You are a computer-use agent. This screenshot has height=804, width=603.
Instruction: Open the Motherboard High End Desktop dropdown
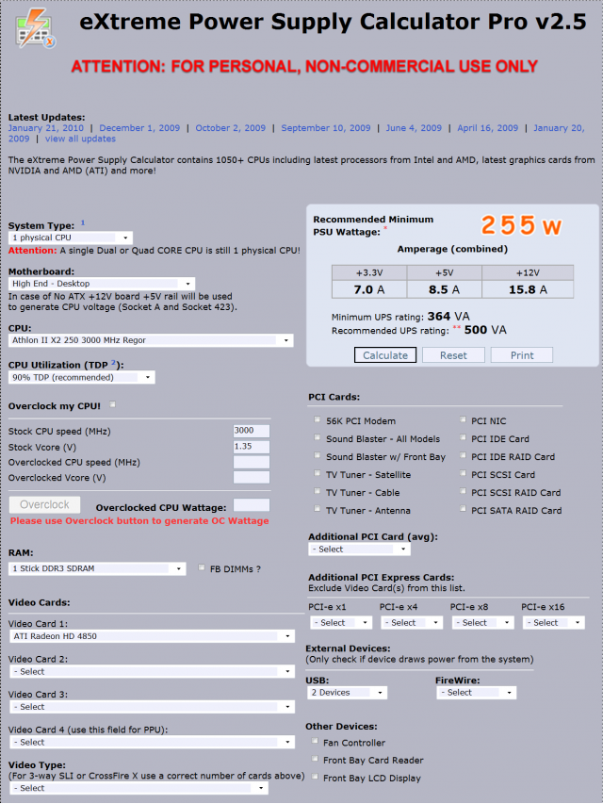coord(102,284)
